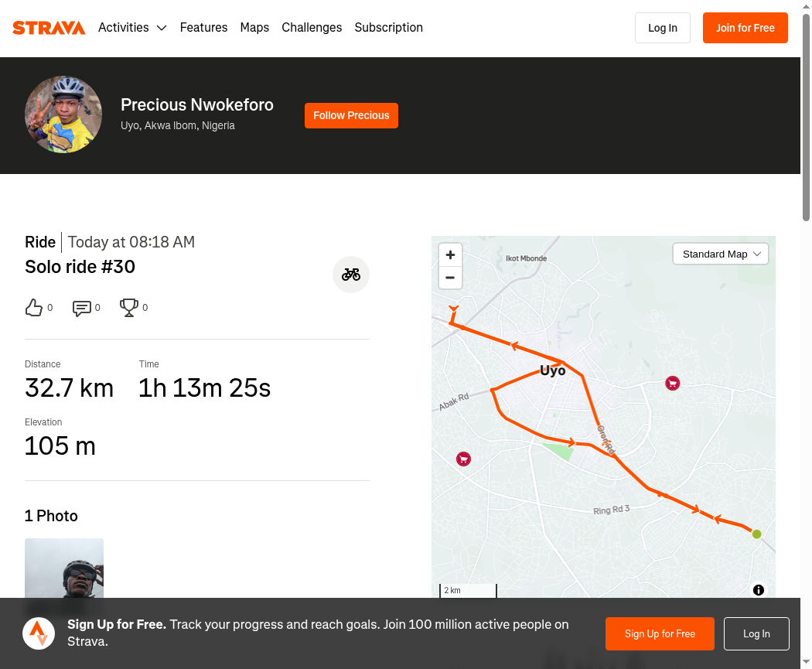Image resolution: width=812 pixels, height=669 pixels.
Task: Click the Ring Rd 3 map label
Action: [x=611, y=510]
